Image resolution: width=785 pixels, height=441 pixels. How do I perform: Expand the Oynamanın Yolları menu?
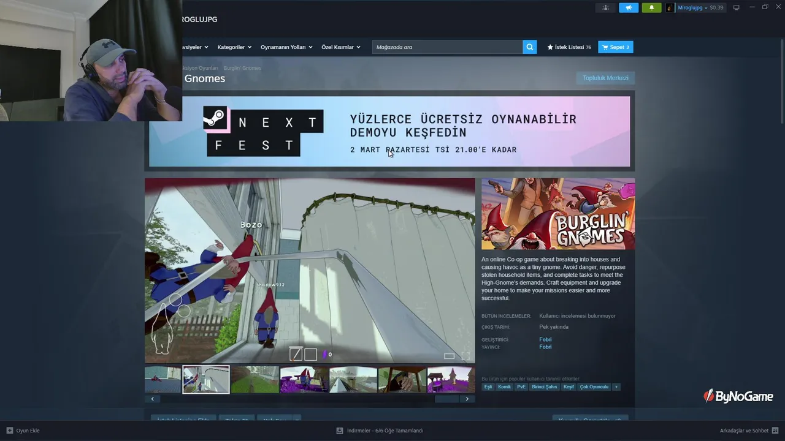(x=286, y=47)
